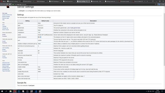Open Events under Server-side NodeJS
Image resolution: width=165 pixels, height=93 pixels.
pos(4,35)
